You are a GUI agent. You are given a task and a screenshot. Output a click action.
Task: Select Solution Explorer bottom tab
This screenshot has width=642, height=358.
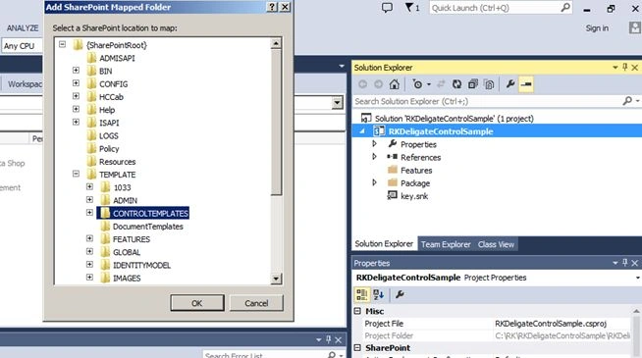[x=384, y=244]
